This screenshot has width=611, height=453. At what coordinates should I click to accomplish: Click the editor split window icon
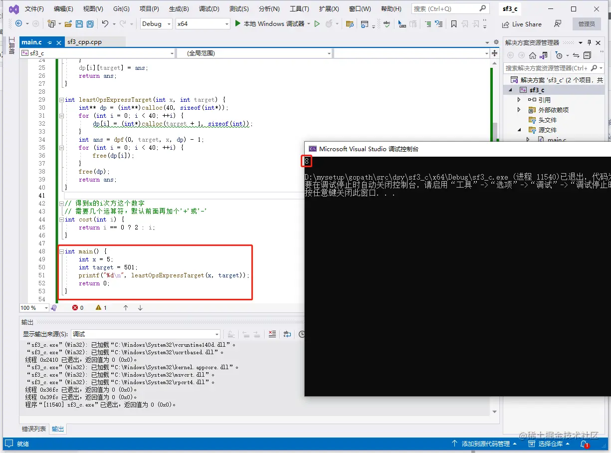tap(494, 53)
